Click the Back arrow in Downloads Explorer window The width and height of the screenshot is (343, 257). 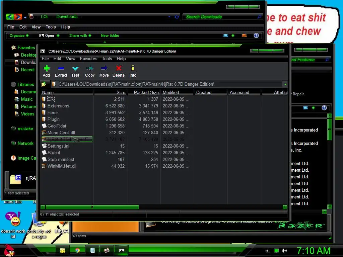(x=10, y=17)
